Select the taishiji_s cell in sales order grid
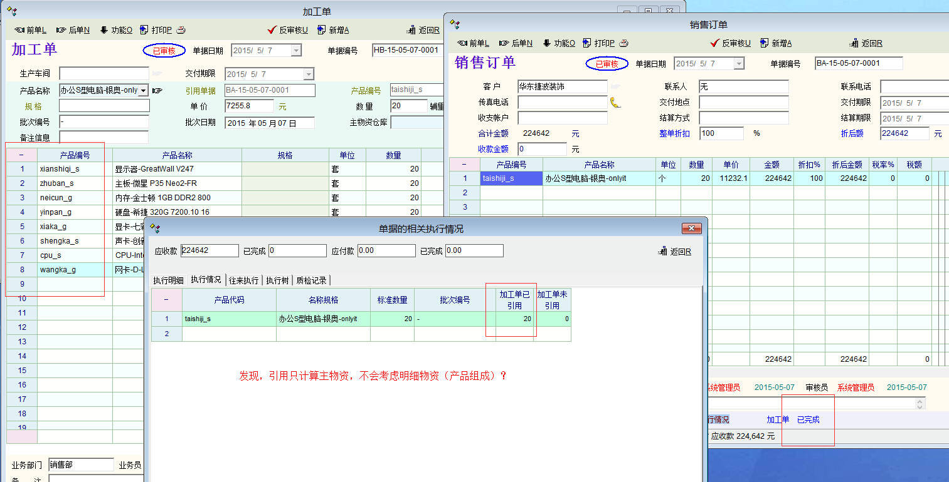This screenshot has height=482, width=949. pos(511,178)
